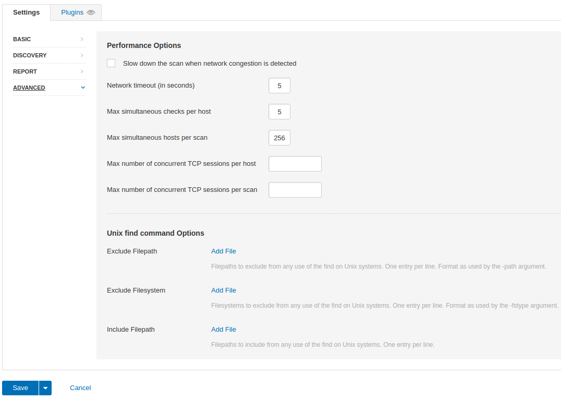Edit the Network timeout field
Viewport: 561px width, 400px height.
pos(279,86)
